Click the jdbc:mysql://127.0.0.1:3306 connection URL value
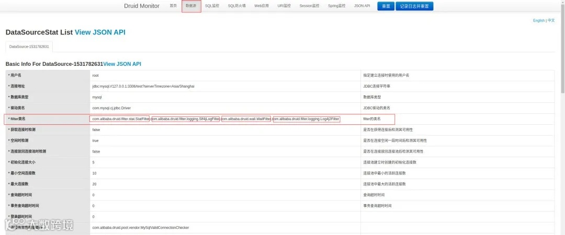The width and height of the screenshot is (565, 235). click(143, 86)
